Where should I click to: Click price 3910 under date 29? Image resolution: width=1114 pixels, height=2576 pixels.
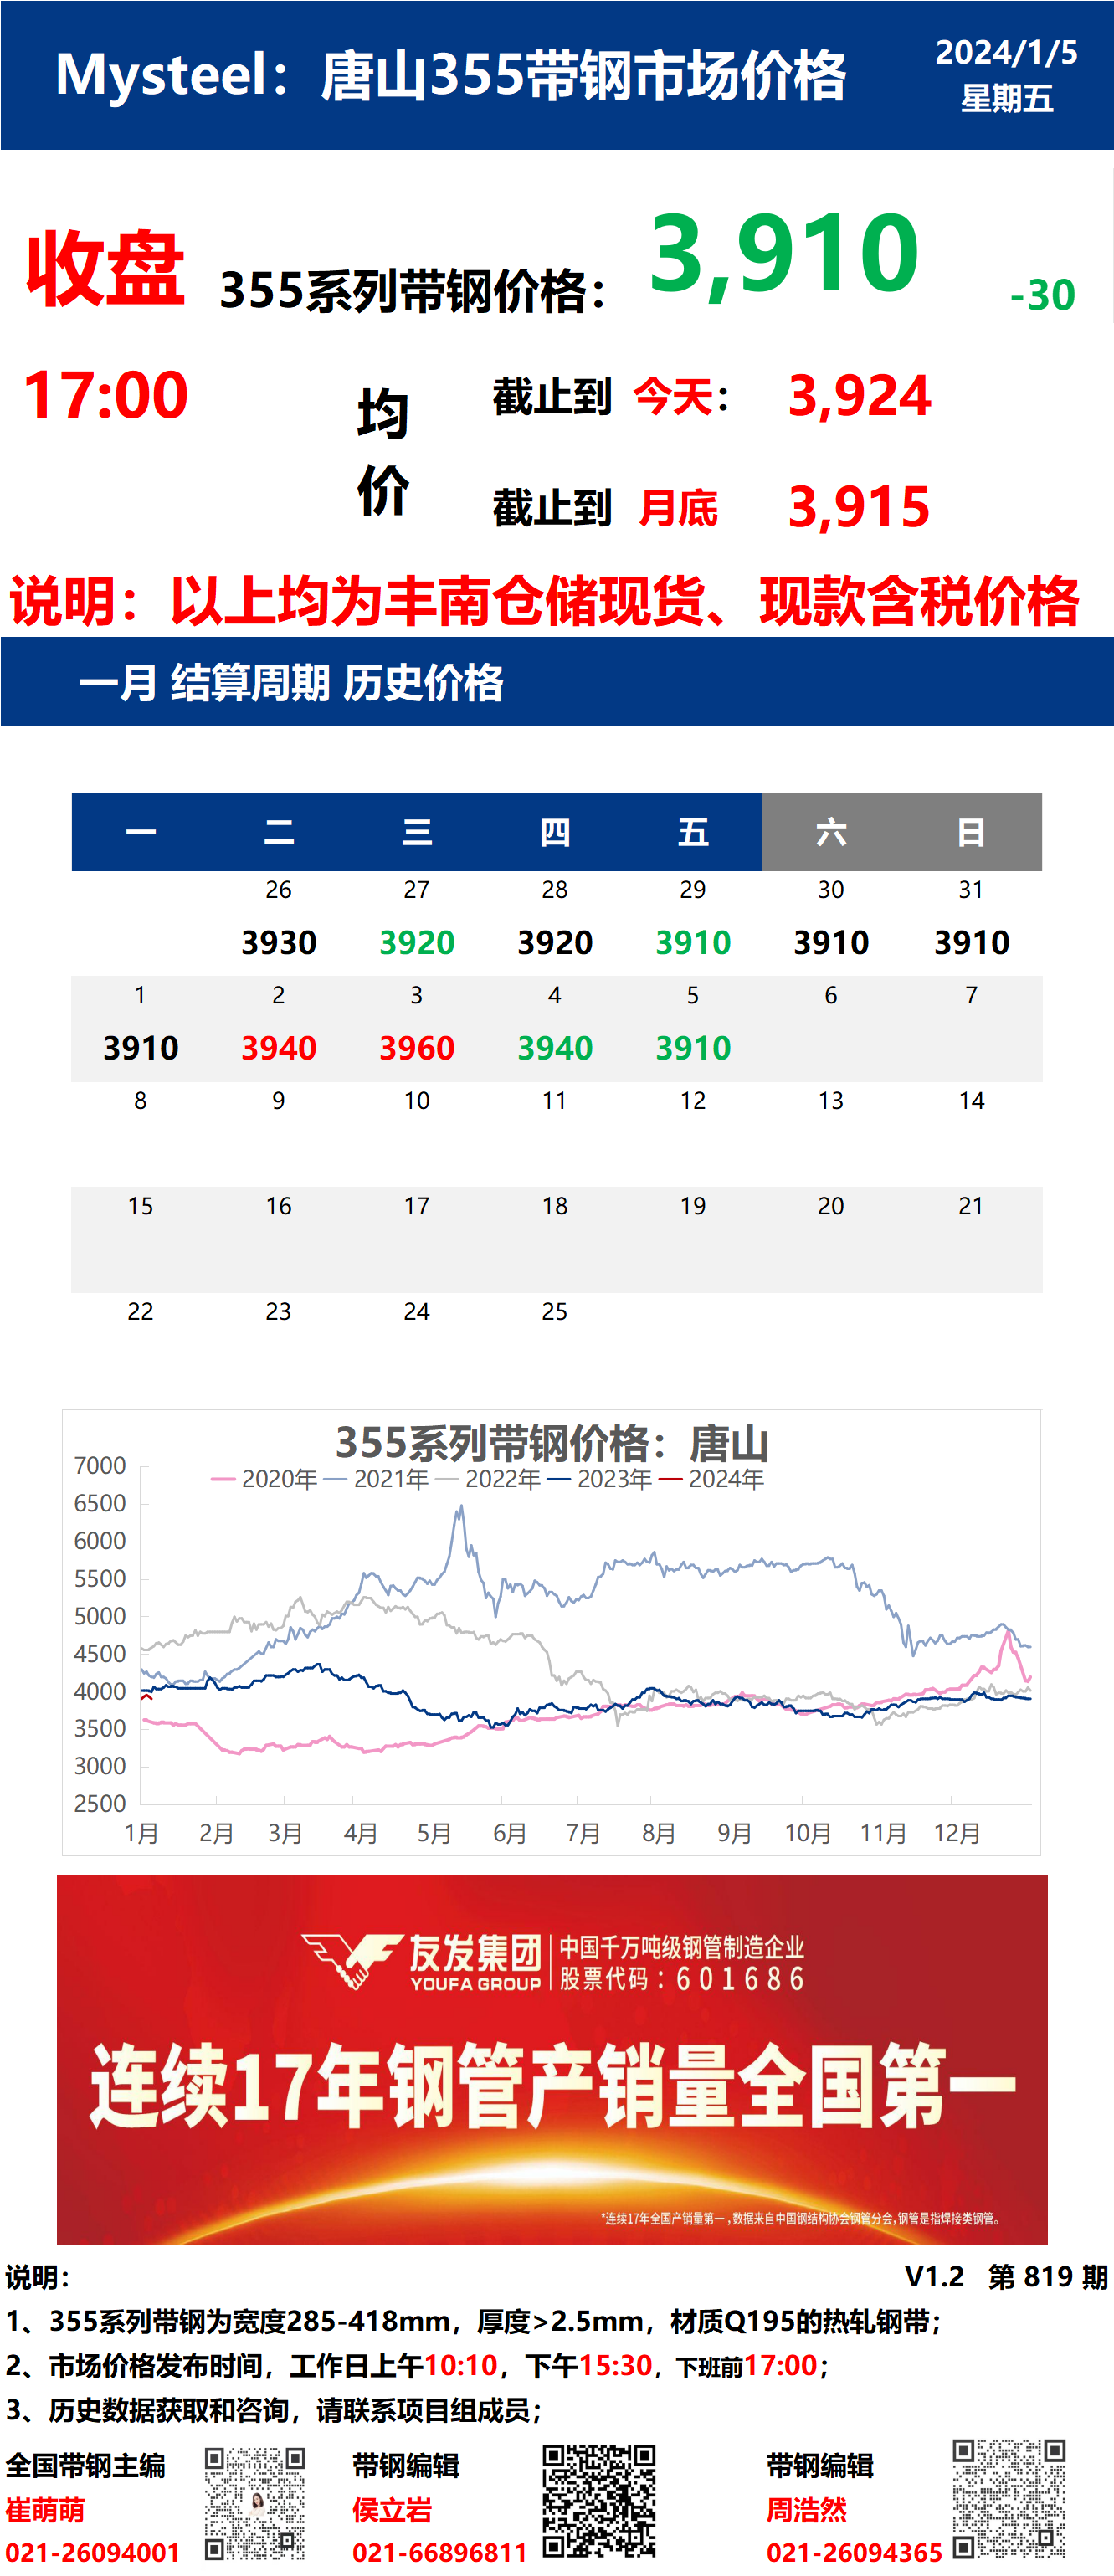[x=693, y=942]
